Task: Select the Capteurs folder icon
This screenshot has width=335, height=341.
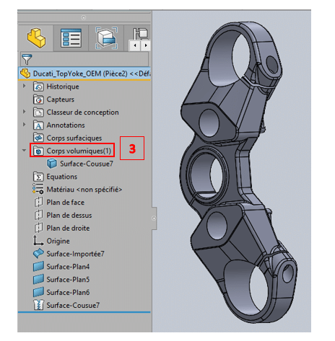Action: (38, 99)
